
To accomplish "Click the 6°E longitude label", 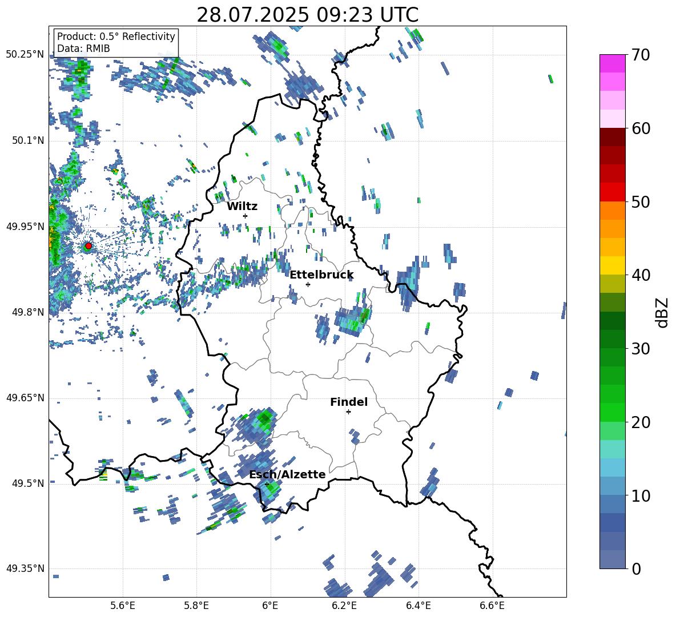I will point(270,606).
